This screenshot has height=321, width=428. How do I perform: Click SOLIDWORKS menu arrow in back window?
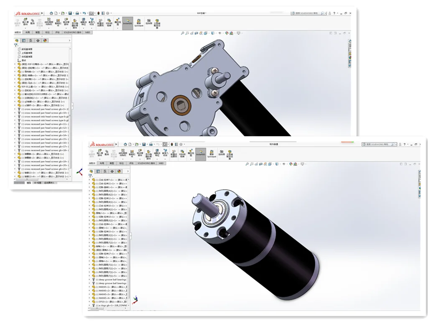42,13
